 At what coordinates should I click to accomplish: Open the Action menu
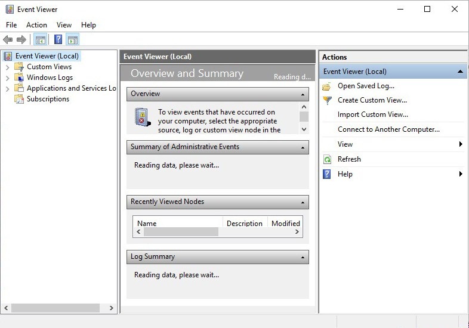pos(36,25)
